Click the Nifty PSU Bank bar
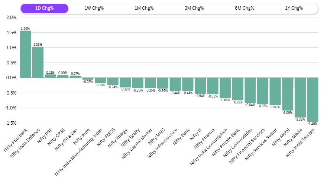 click(25, 54)
